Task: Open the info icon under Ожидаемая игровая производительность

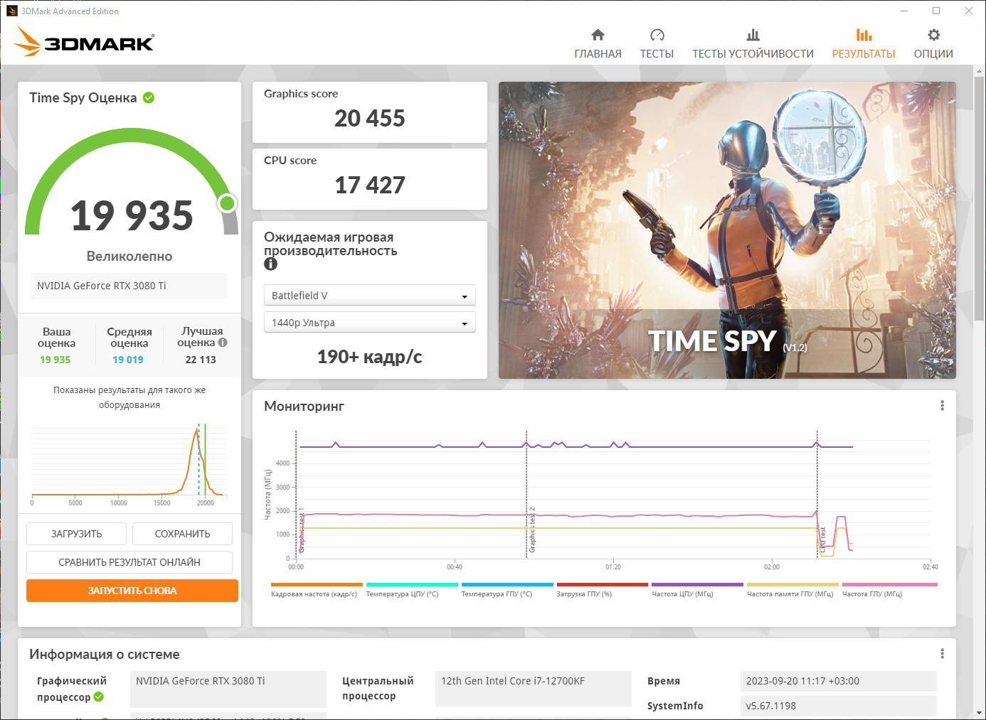Action: click(x=270, y=264)
